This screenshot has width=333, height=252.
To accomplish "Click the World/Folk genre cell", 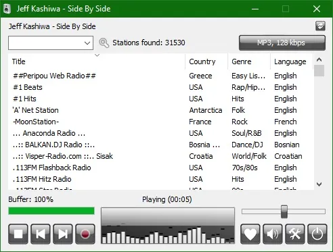I will pyautogui.click(x=249, y=156).
